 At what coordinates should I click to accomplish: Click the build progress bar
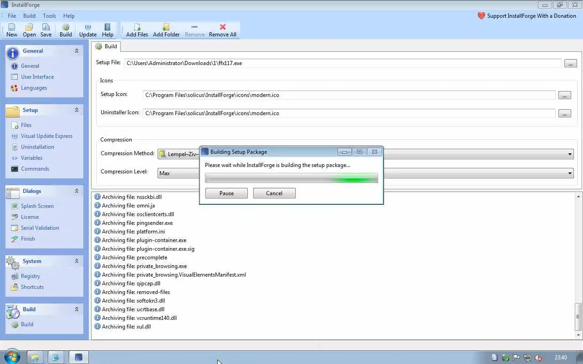(x=291, y=178)
